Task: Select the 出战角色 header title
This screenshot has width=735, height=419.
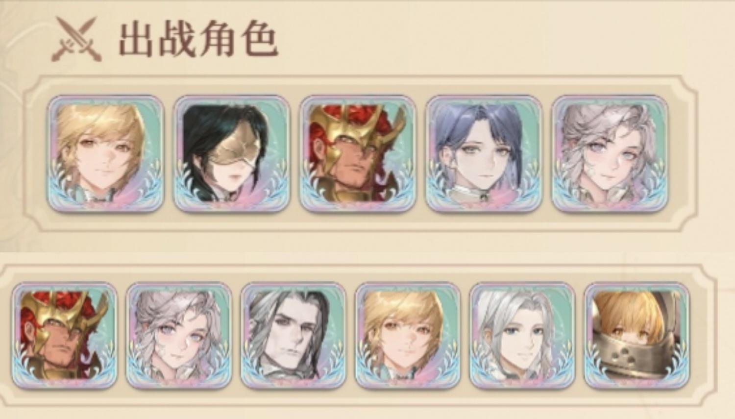Action: click(x=198, y=39)
